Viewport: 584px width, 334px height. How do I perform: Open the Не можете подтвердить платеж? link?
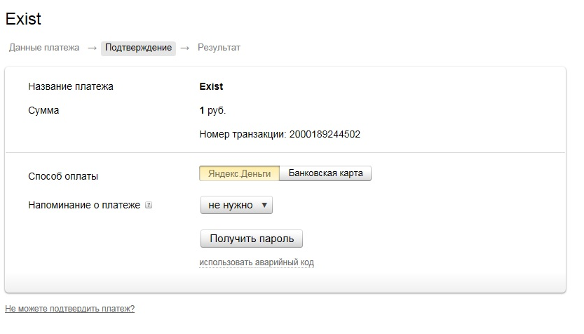click(x=69, y=309)
